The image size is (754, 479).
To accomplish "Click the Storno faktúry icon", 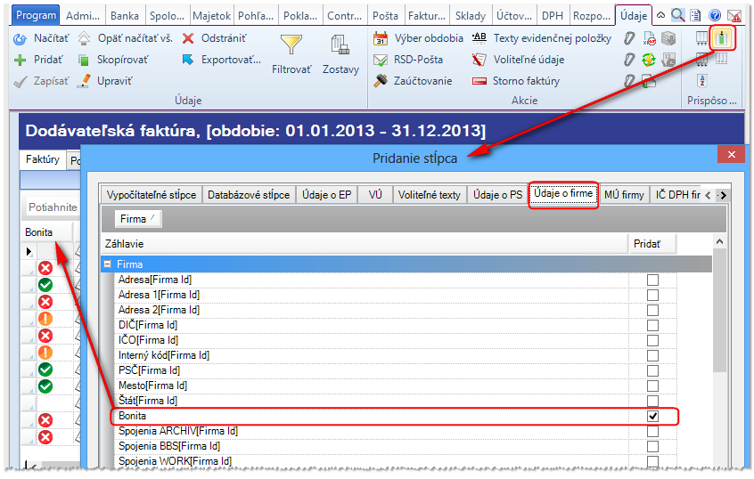I will tap(479, 81).
